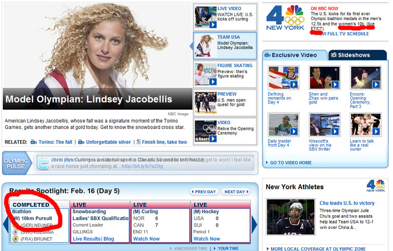Screen dimensions: 393x251
Task: Switch to the Exclusive Video tab
Action: coord(295,55)
